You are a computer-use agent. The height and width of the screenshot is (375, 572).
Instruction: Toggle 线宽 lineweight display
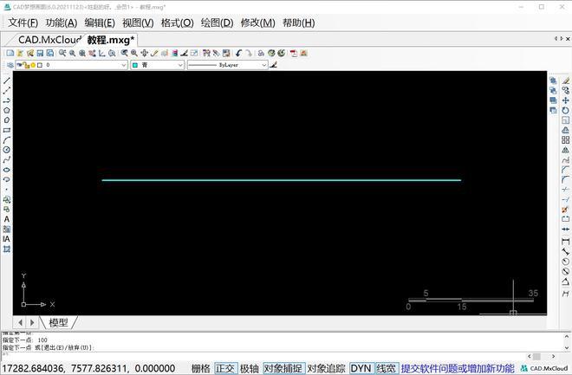(x=386, y=368)
